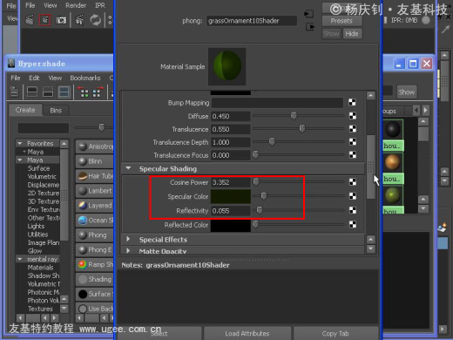The height and width of the screenshot is (340, 453).
Task: Collapse the Specular Shading section
Action: 128,168
